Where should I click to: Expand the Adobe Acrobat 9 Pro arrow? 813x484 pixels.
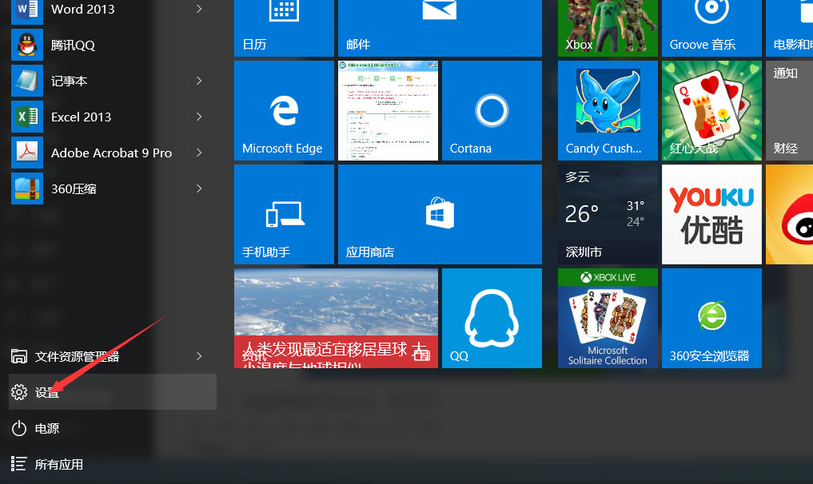199,153
